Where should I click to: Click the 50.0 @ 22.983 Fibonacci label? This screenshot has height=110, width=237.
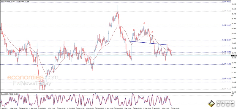tap(226, 52)
